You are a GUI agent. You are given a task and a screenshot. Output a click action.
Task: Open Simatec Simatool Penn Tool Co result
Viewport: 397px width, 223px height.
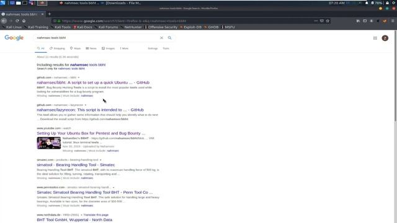pyautogui.click(x=95, y=193)
